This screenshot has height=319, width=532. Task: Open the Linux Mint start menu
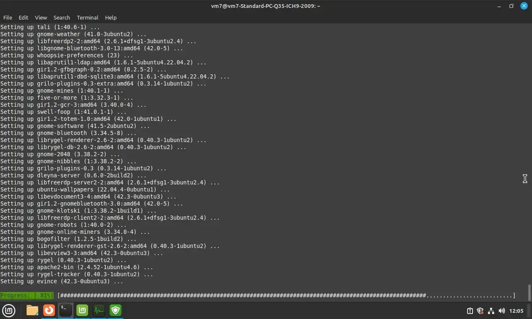click(x=9, y=310)
